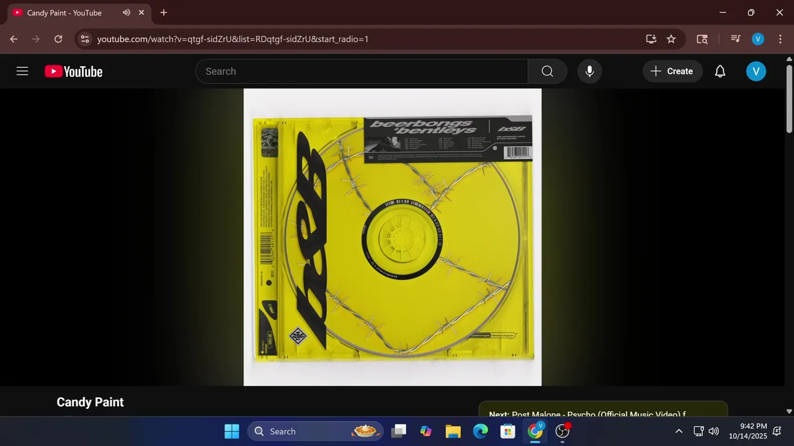This screenshot has width=794, height=446.
Task: Install app icon in the address bar
Action: [x=651, y=39]
